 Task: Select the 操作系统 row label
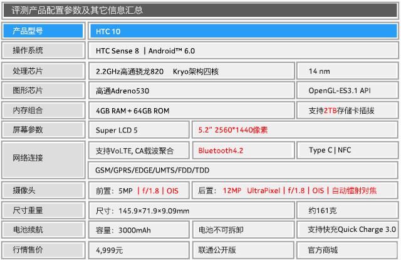click(x=43, y=51)
